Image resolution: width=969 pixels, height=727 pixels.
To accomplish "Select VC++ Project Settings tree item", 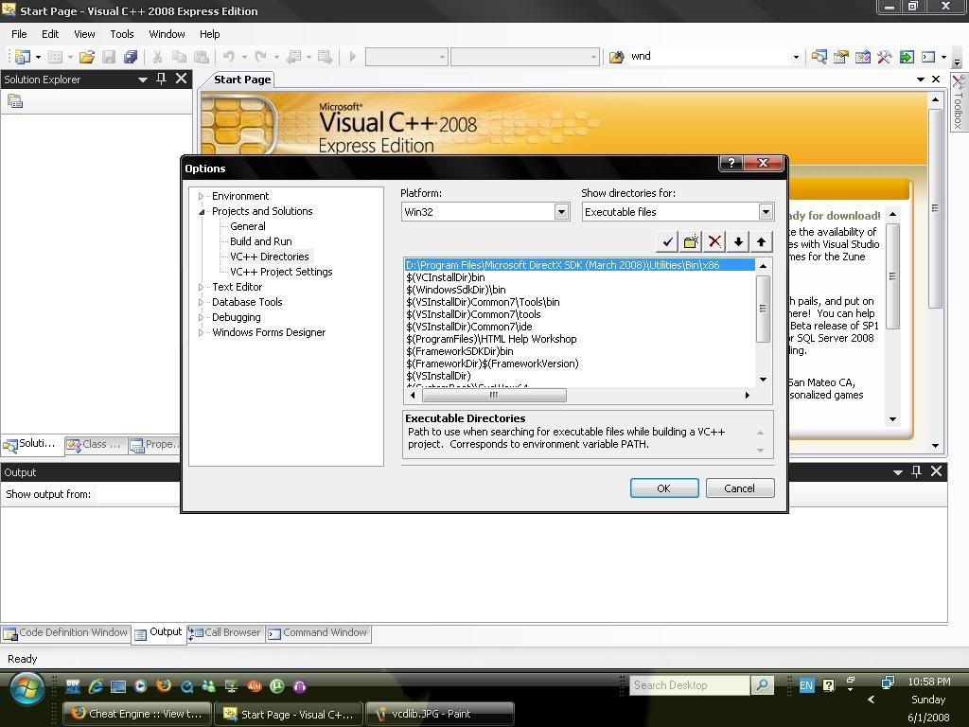I will [x=281, y=272].
